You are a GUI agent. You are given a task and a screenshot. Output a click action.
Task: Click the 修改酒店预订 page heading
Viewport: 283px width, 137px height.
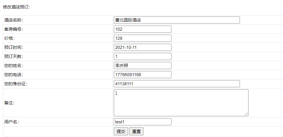[16, 7]
